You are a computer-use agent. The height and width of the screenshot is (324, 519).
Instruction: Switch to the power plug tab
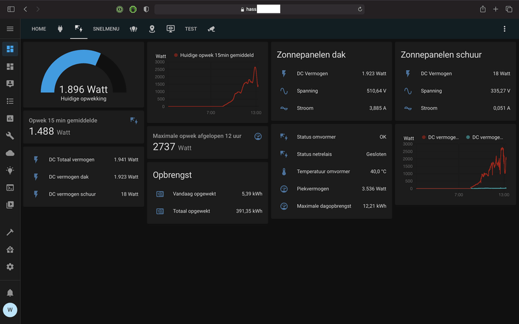click(60, 29)
